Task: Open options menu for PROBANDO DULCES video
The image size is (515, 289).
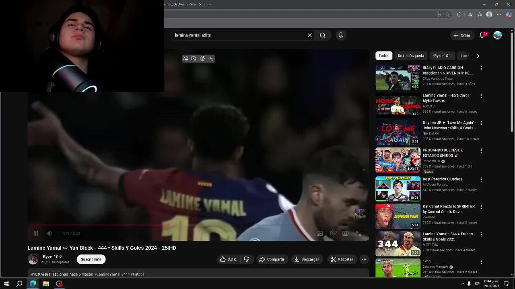Action: click(x=481, y=151)
